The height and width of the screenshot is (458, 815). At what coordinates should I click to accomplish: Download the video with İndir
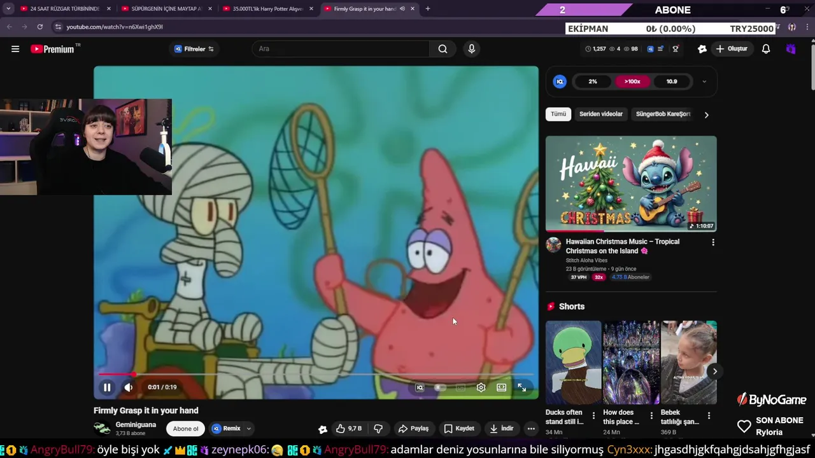coord(501,429)
